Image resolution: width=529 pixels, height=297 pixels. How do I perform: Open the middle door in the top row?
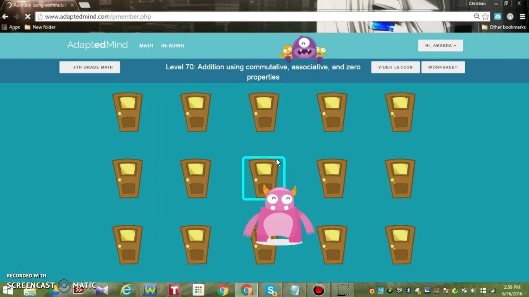(264, 112)
